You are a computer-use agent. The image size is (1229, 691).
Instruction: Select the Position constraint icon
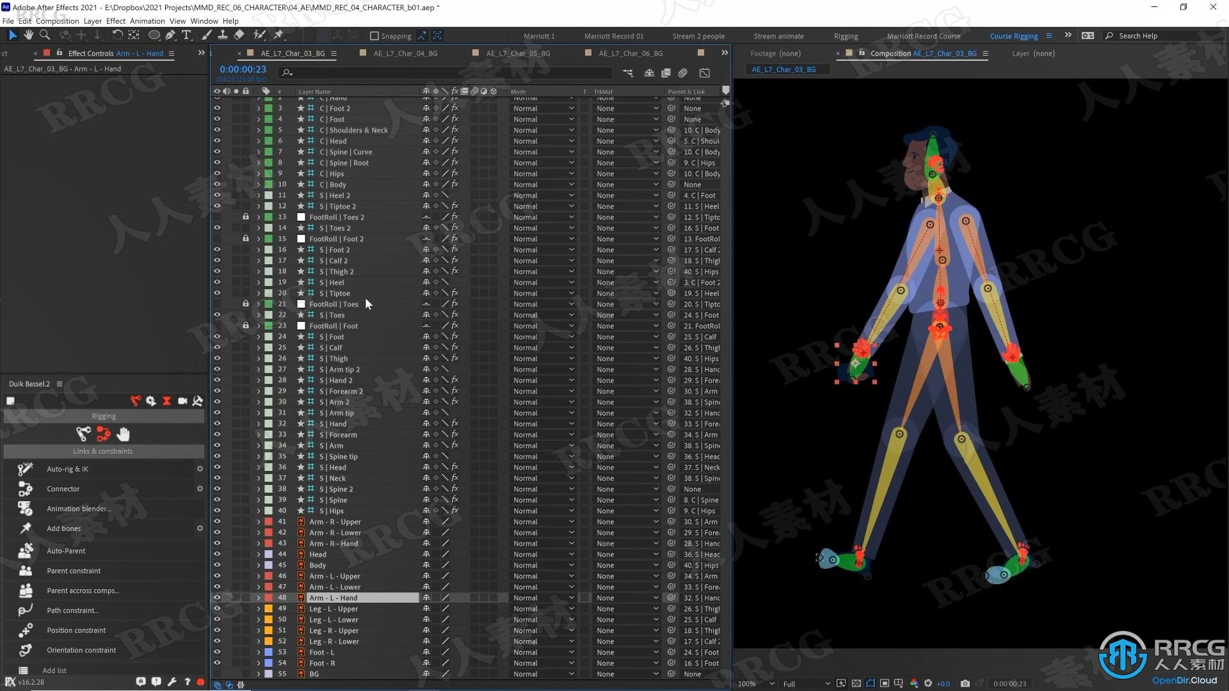tap(26, 630)
